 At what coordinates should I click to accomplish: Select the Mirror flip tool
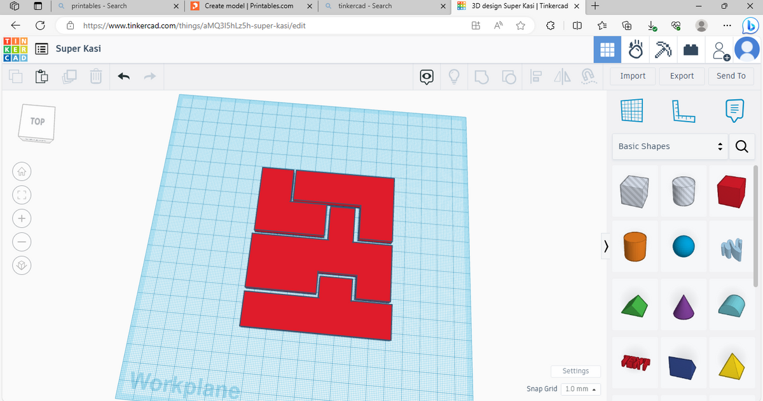pyautogui.click(x=562, y=76)
